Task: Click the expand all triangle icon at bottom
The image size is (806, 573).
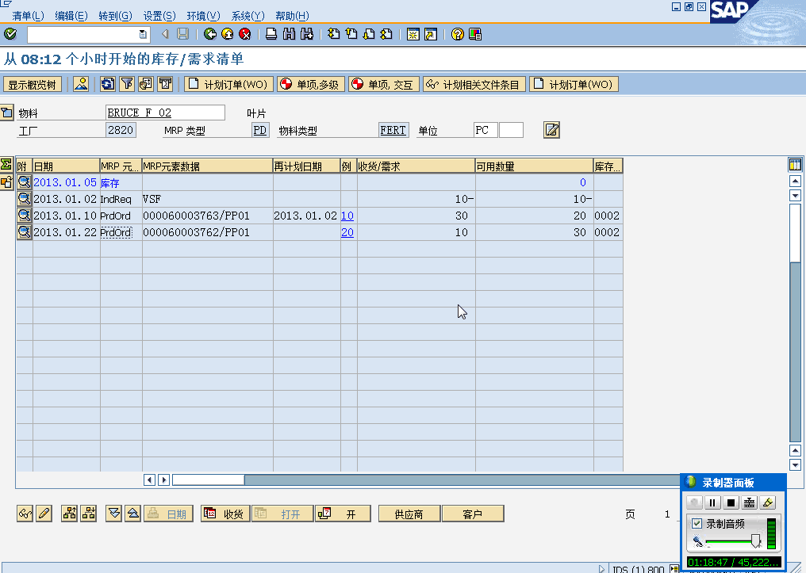Action: pyautogui.click(x=114, y=514)
